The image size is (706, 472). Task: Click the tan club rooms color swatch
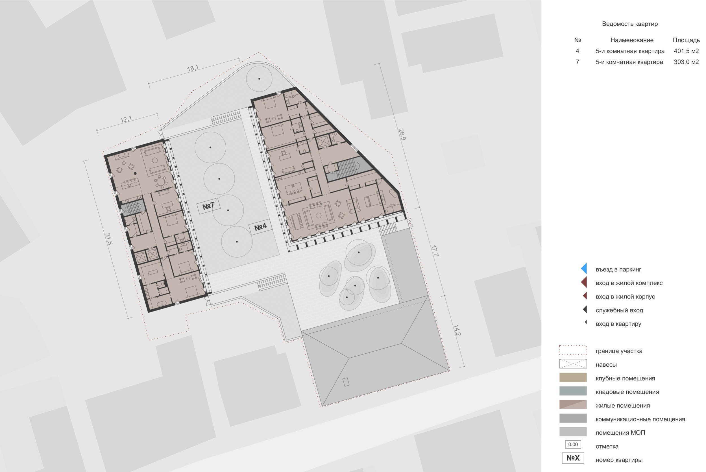point(573,377)
